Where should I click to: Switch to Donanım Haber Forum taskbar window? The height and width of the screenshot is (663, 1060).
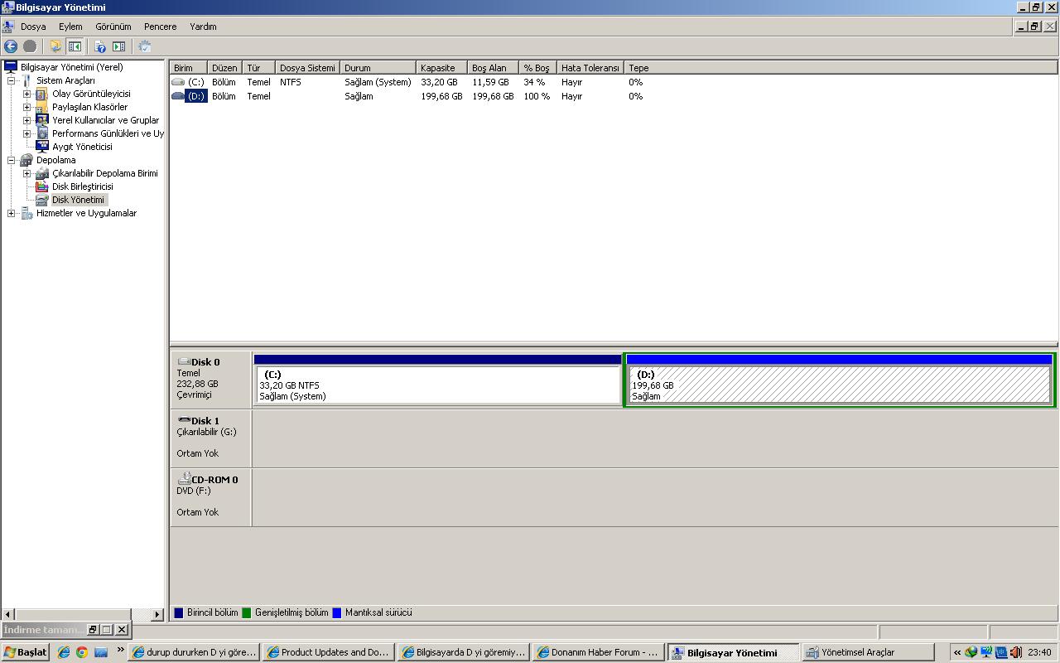[x=597, y=652]
